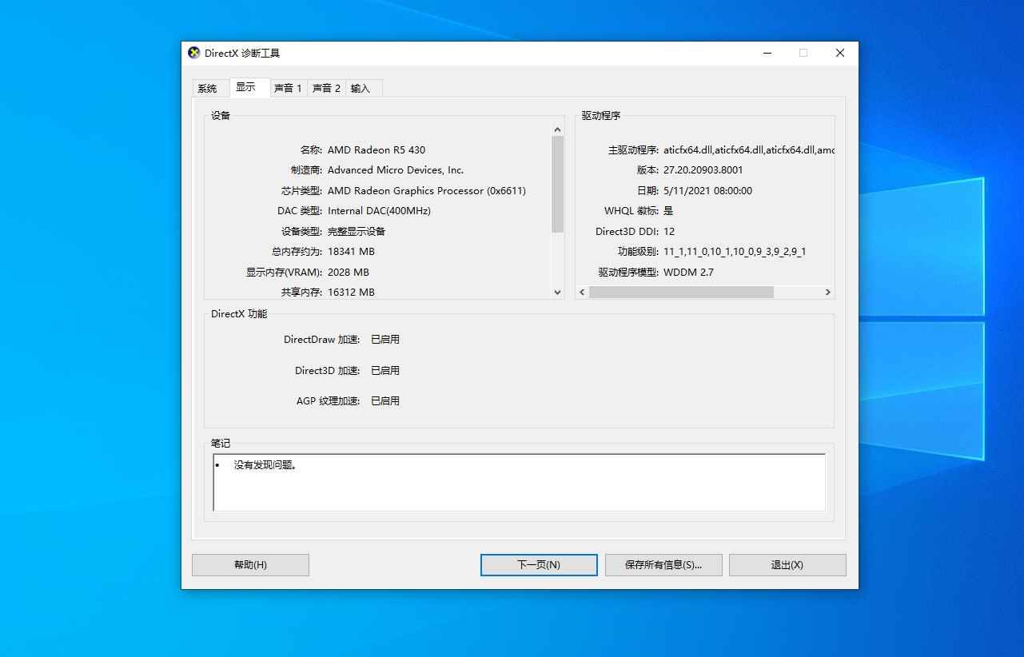Image resolution: width=1024 pixels, height=657 pixels.
Task: Switch to the 声音 1 tab
Action: pyautogui.click(x=288, y=88)
